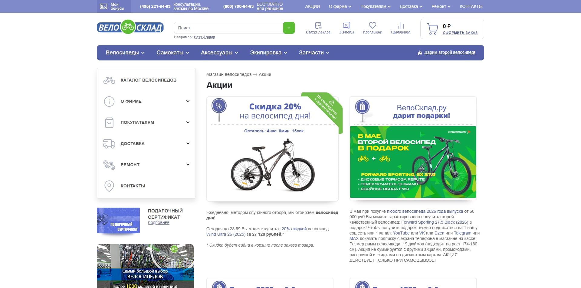Expand the Доставка sidebar section

tap(188, 144)
